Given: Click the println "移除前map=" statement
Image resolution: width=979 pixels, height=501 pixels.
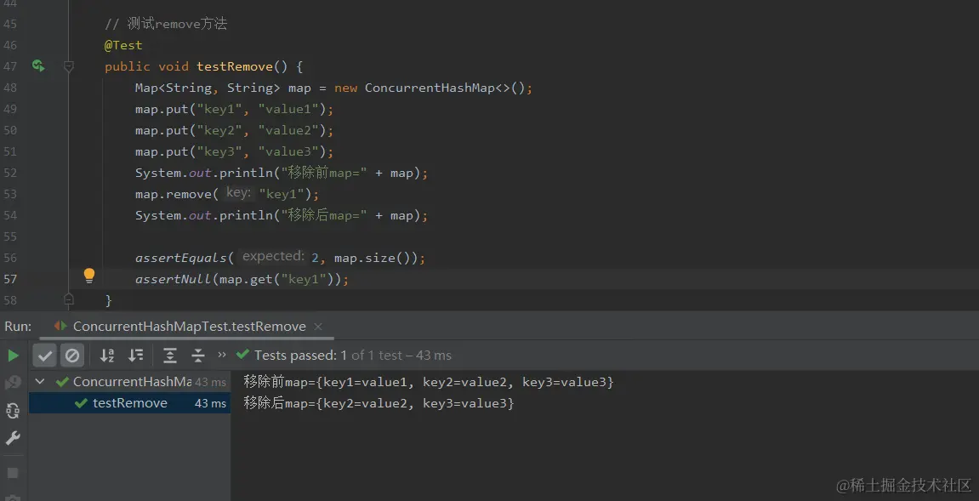Looking at the screenshot, I should pos(282,173).
